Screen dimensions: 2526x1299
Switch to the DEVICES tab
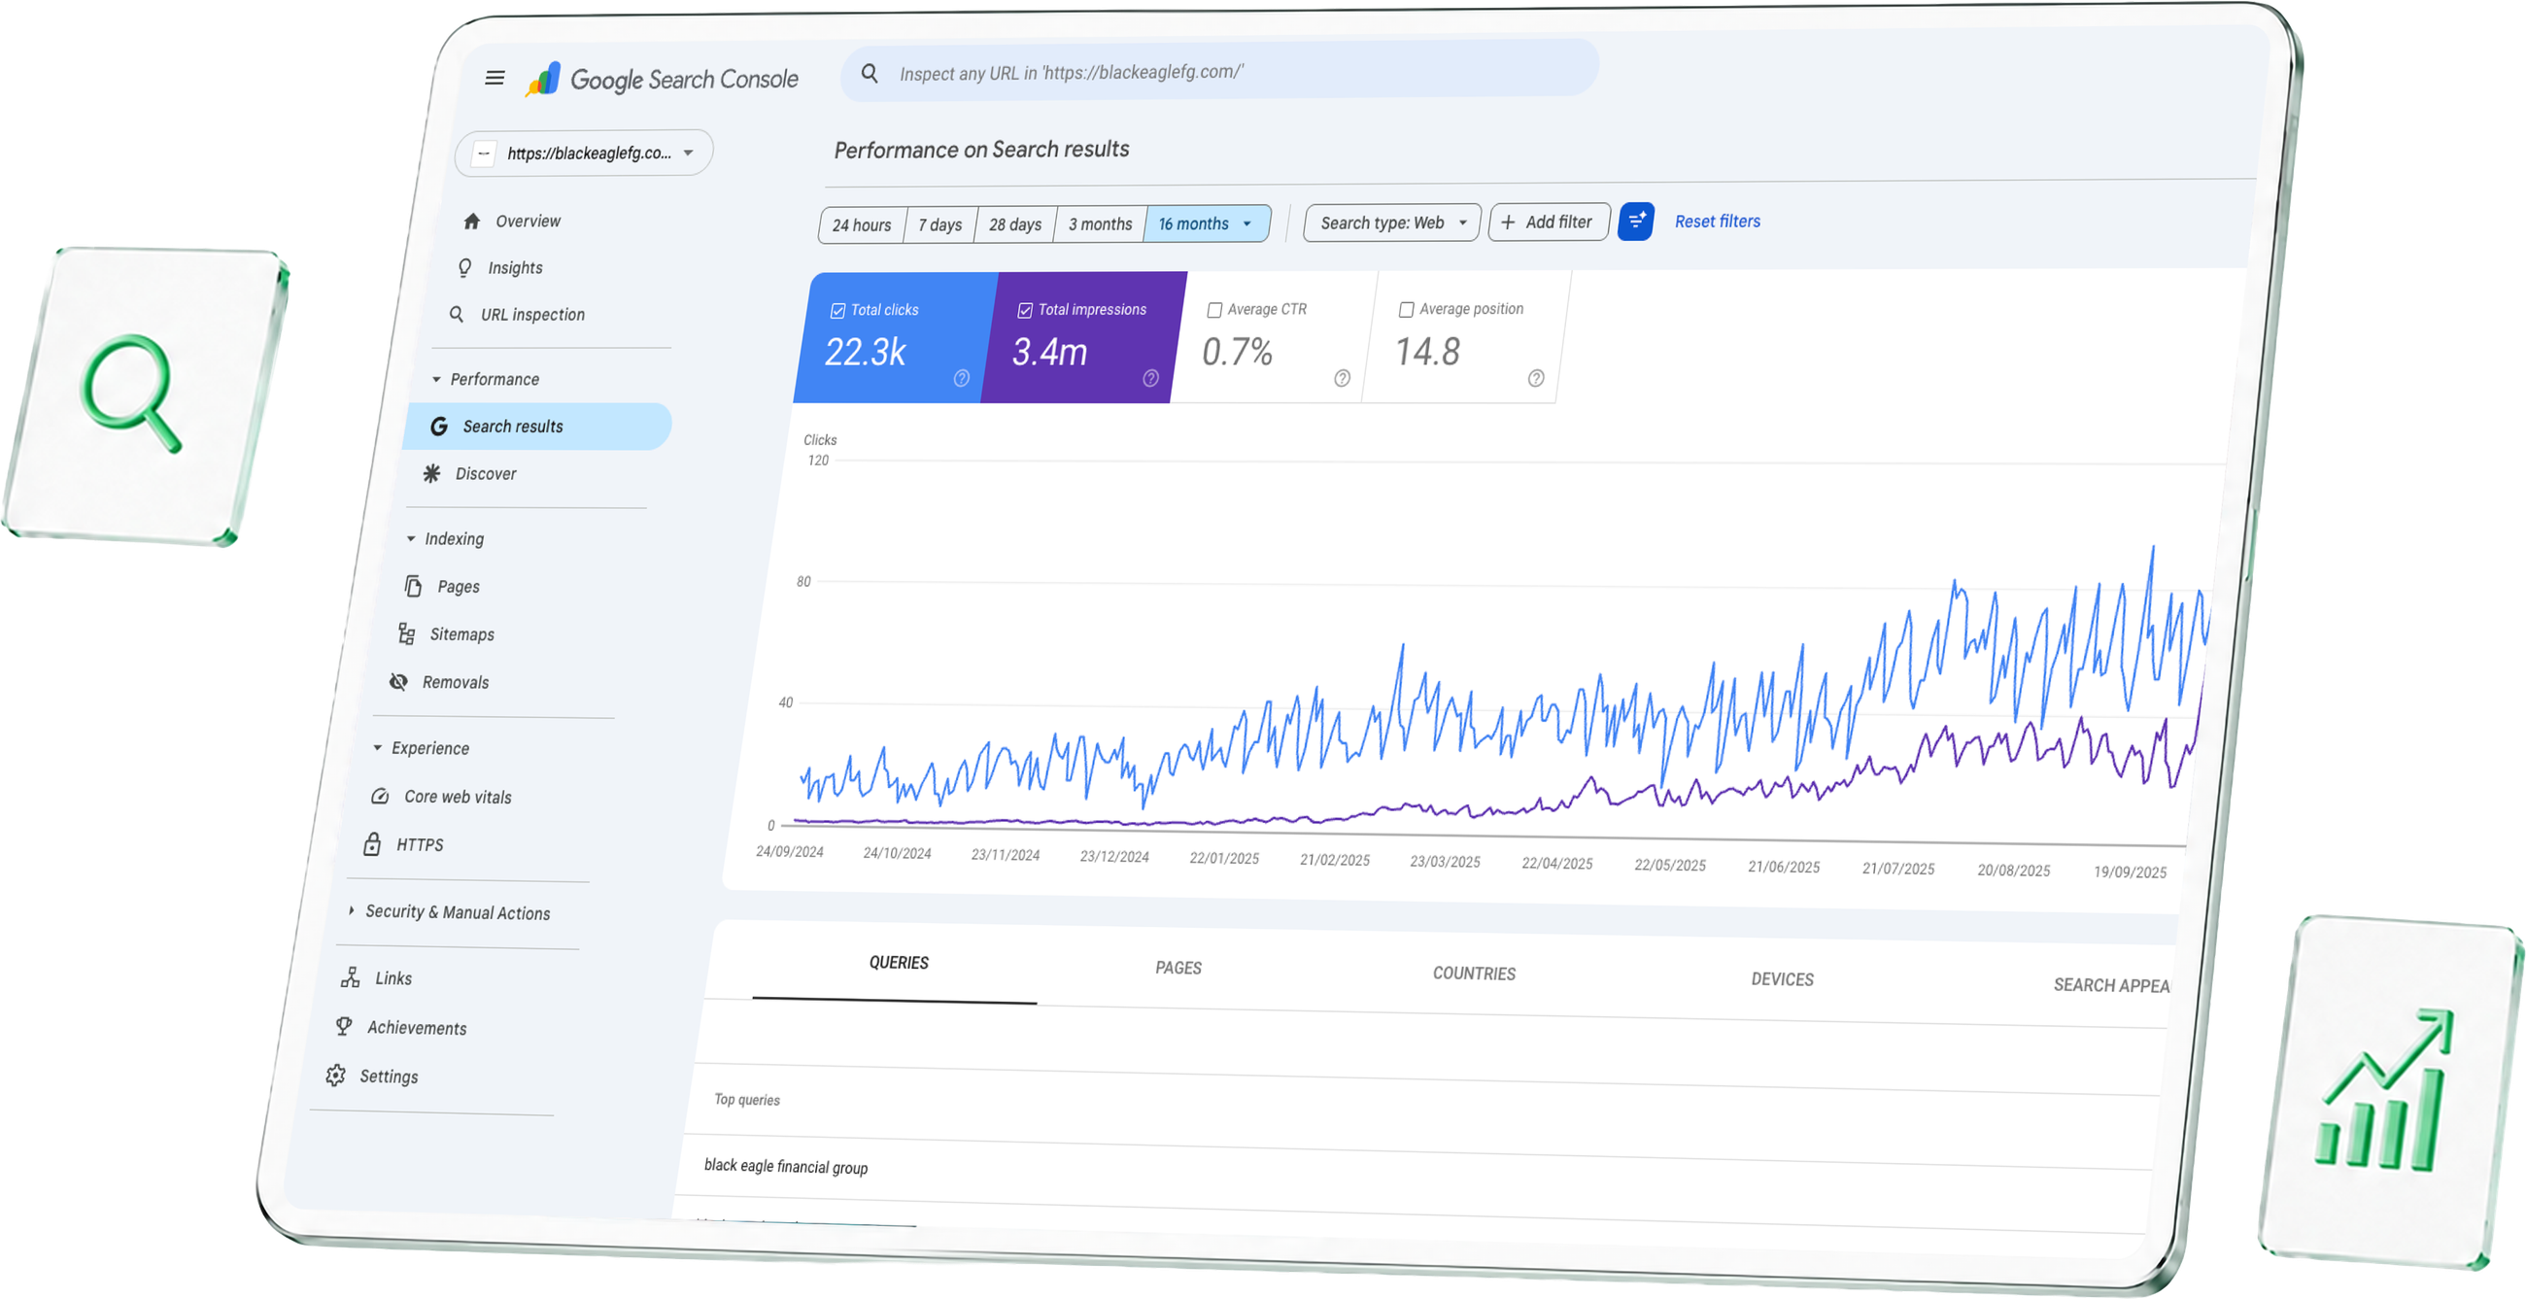[x=1782, y=979]
